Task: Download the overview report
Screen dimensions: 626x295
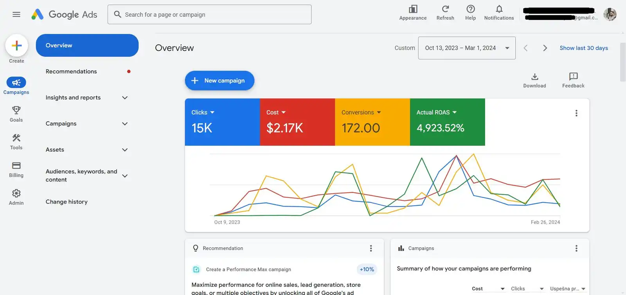Action: (534, 80)
